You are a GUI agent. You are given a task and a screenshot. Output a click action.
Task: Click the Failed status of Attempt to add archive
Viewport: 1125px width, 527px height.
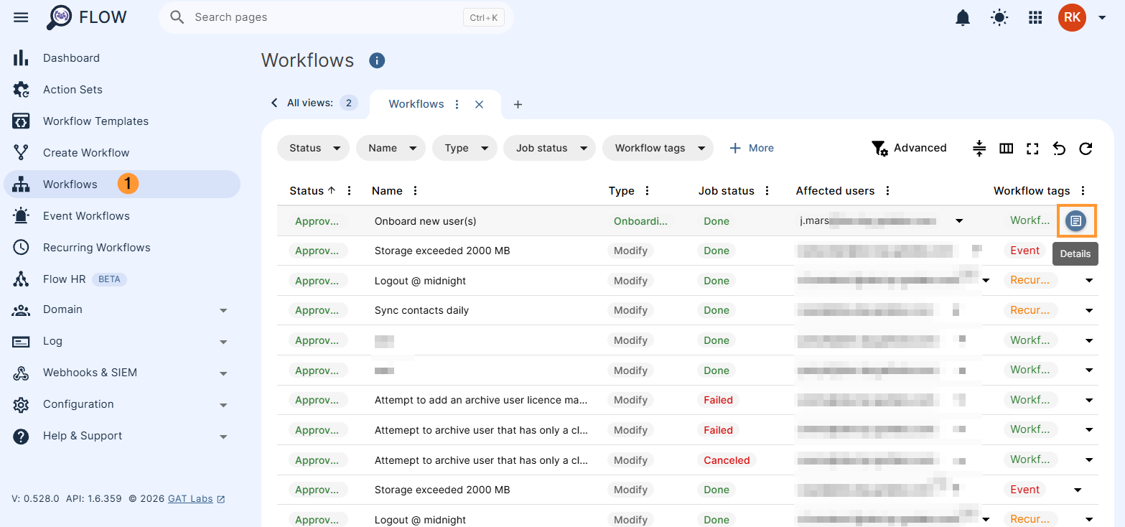pos(718,401)
